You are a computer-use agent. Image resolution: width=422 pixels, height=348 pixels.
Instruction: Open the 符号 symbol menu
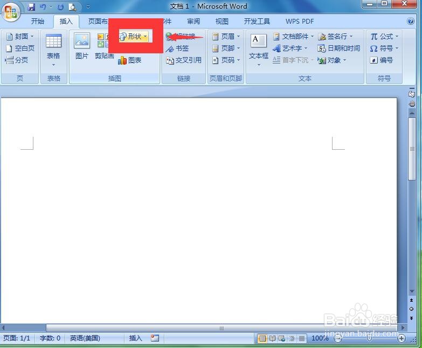click(384, 48)
